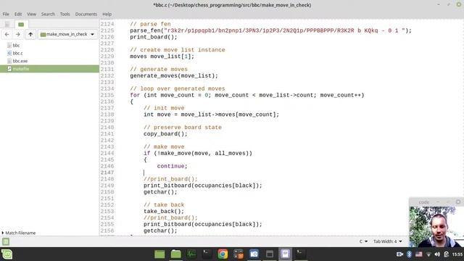Open the Search menu
This screenshot has height=261, width=464.
[x=48, y=14]
